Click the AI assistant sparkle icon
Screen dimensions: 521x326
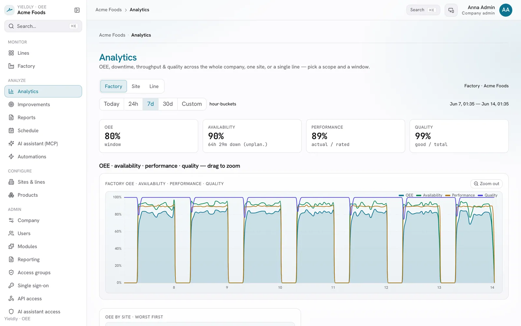click(x=11, y=143)
